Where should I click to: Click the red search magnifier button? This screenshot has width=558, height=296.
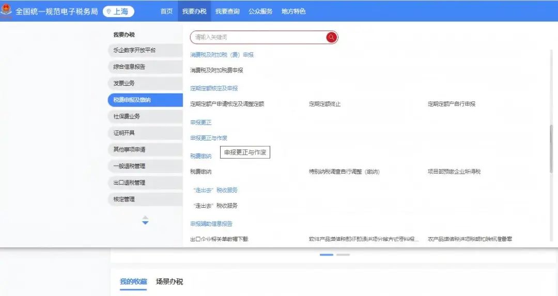click(331, 37)
